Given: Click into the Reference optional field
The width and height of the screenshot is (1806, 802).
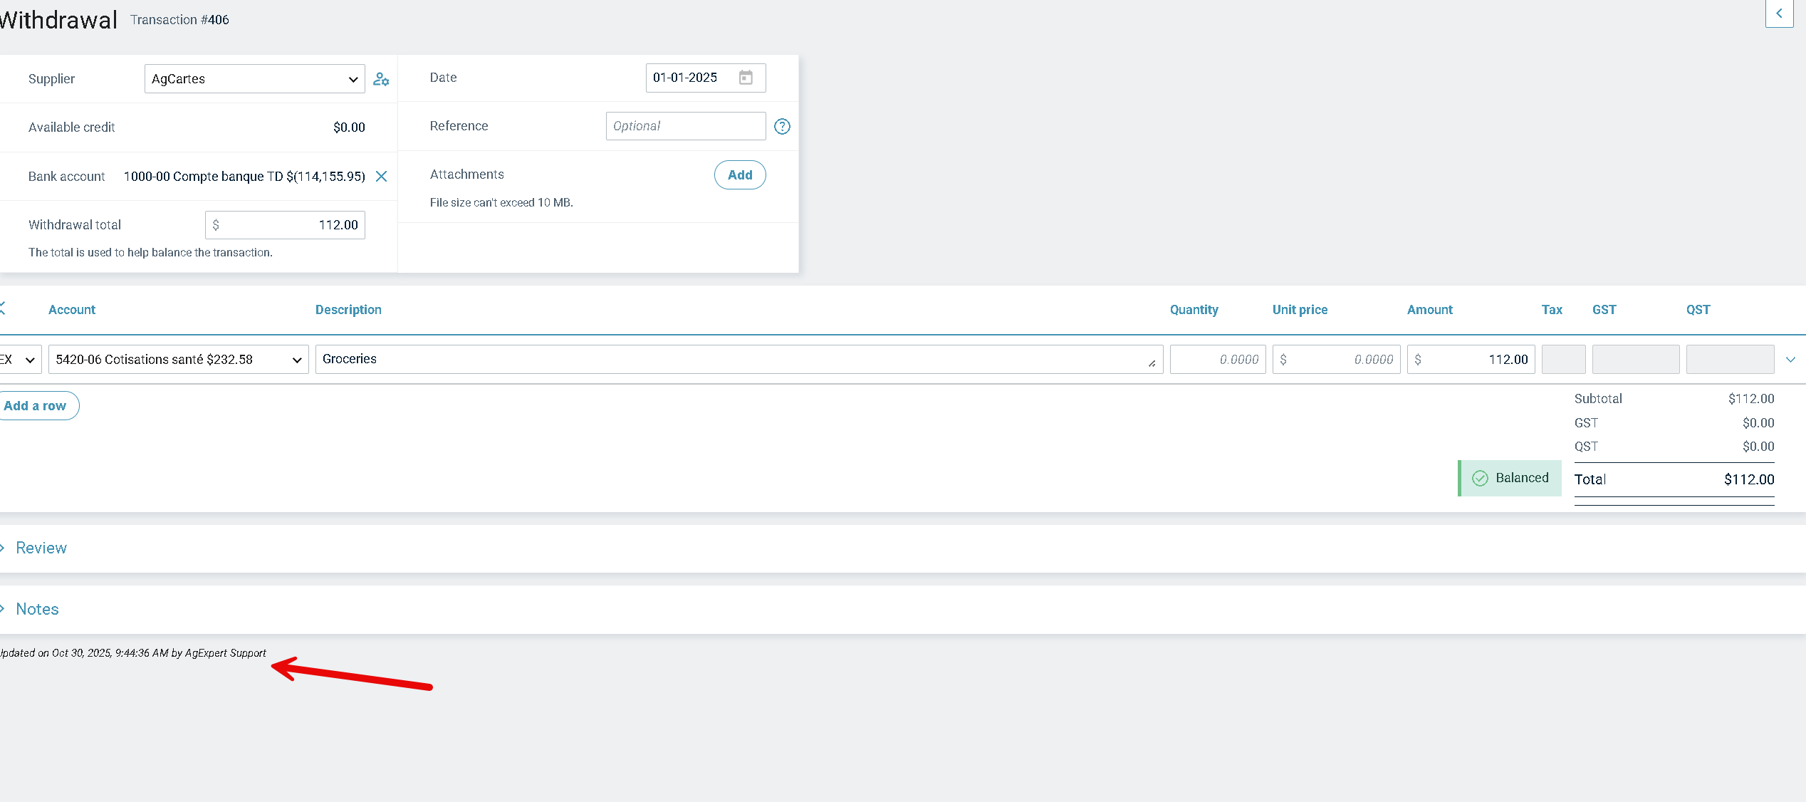Looking at the screenshot, I should 685,126.
